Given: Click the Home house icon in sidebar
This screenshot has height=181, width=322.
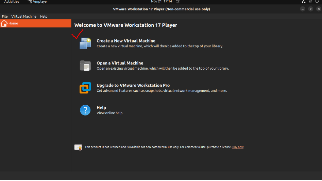Looking at the screenshot, I should pos(4,23).
